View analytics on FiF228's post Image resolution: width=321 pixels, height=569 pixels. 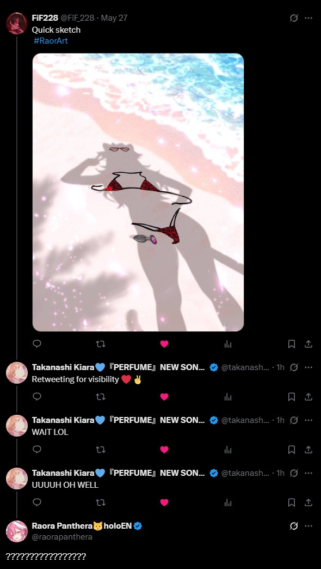coord(228,344)
